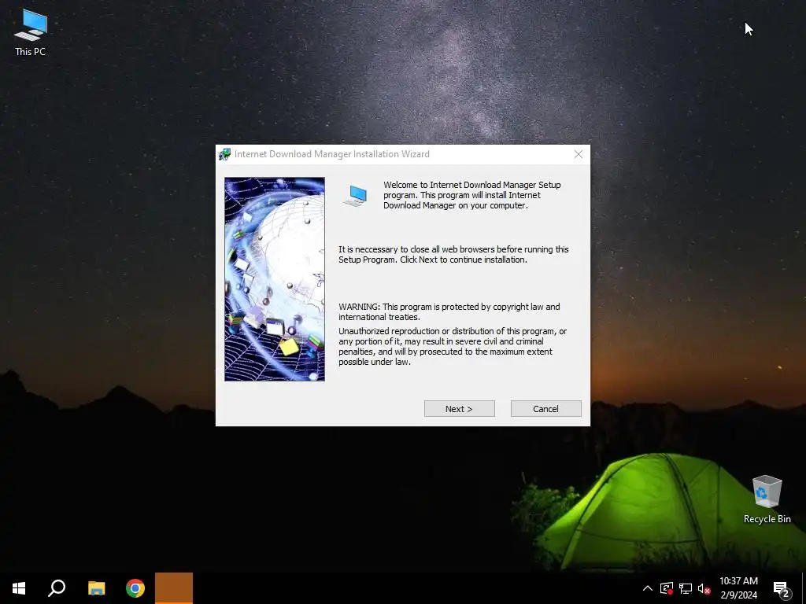Click the muted volume tray icon
Viewport: 806px width, 604px height.
pos(704,588)
